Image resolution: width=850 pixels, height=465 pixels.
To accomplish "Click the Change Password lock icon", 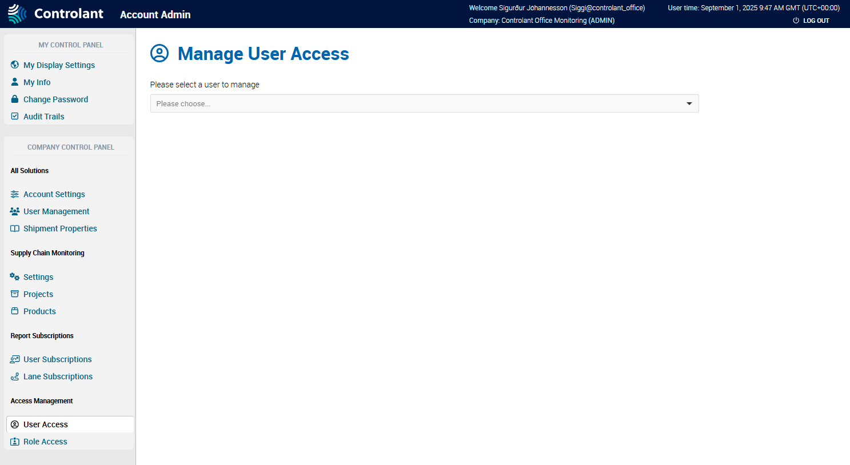I will [x=14, y=99].
